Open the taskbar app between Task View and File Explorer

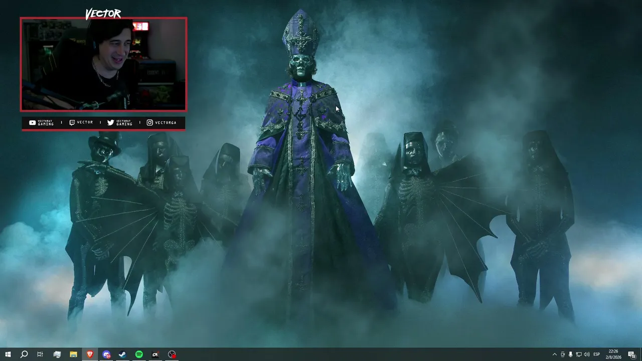(x=57, y=354)
